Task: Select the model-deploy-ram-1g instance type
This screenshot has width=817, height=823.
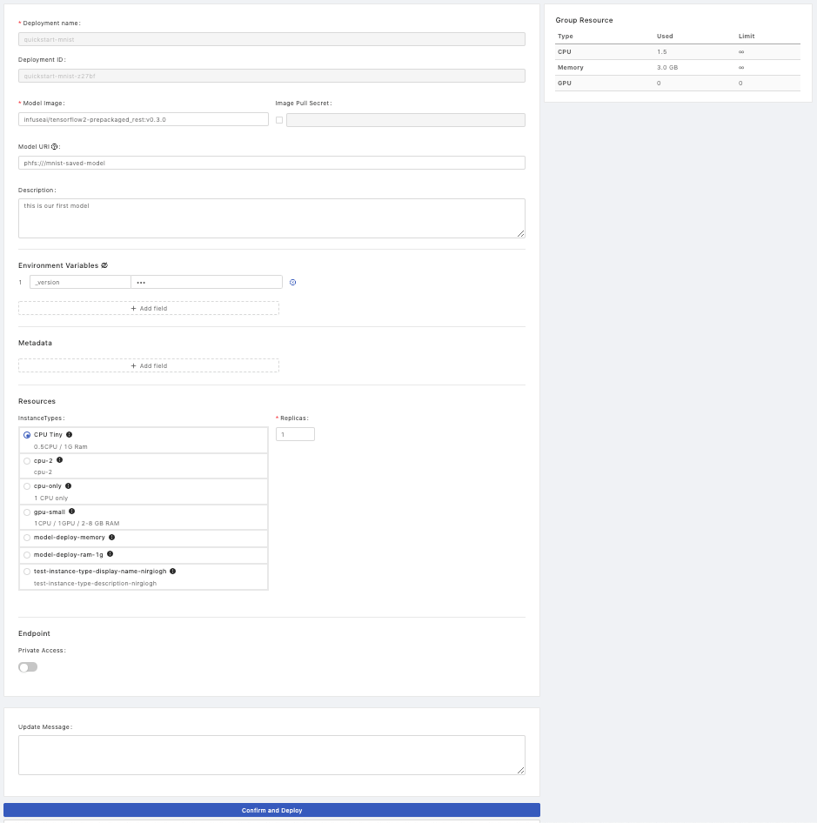Action: (27, 555)
